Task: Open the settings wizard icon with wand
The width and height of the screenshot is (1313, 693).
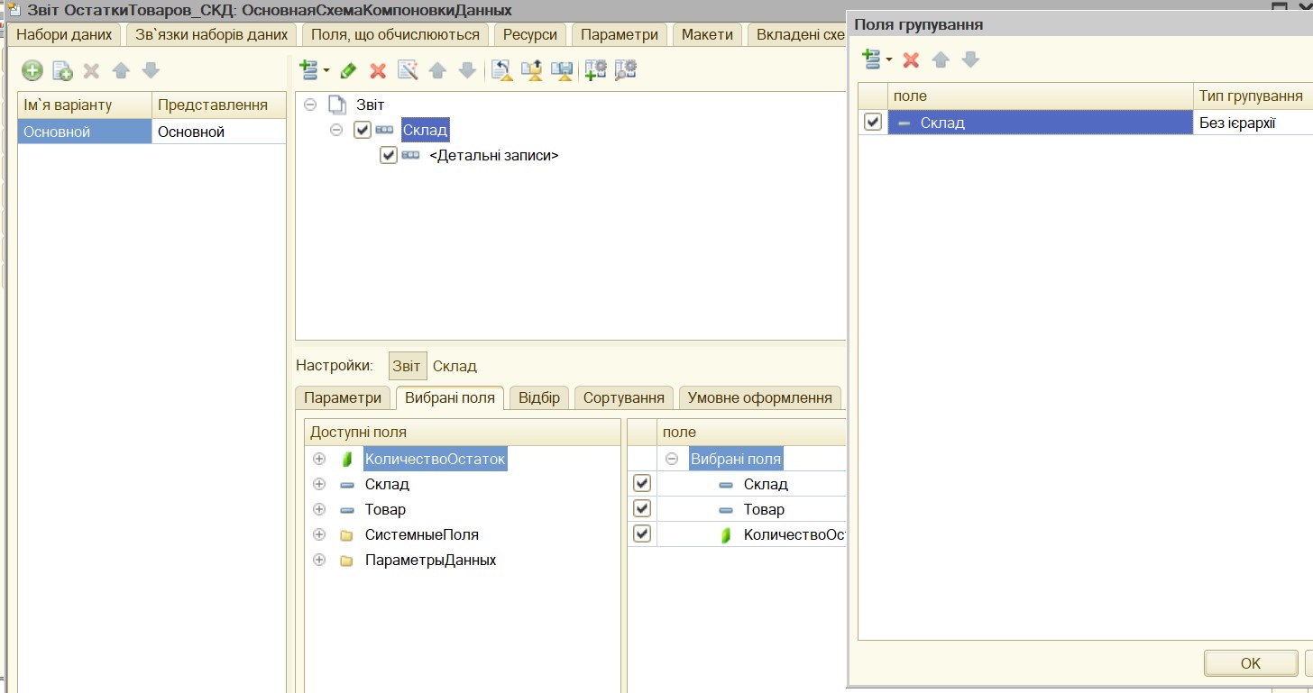Action: point(408,69)
